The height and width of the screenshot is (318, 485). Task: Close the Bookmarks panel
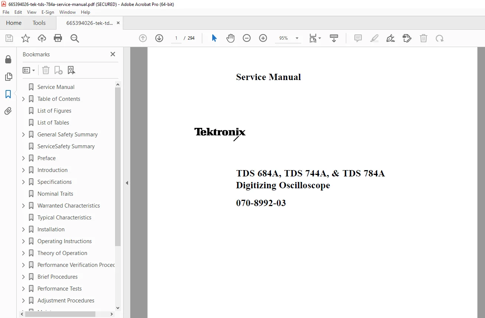coord(113,54)
